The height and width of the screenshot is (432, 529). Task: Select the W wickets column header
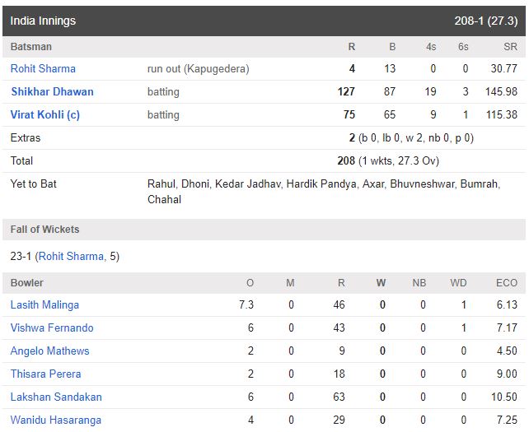pyautogui.click(x=382, y=283)
